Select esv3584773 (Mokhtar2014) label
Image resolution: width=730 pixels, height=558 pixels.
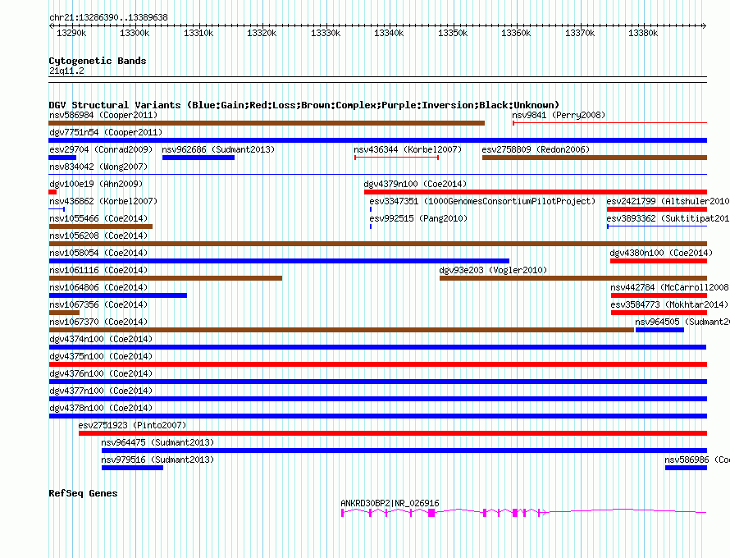pos(669,304)
